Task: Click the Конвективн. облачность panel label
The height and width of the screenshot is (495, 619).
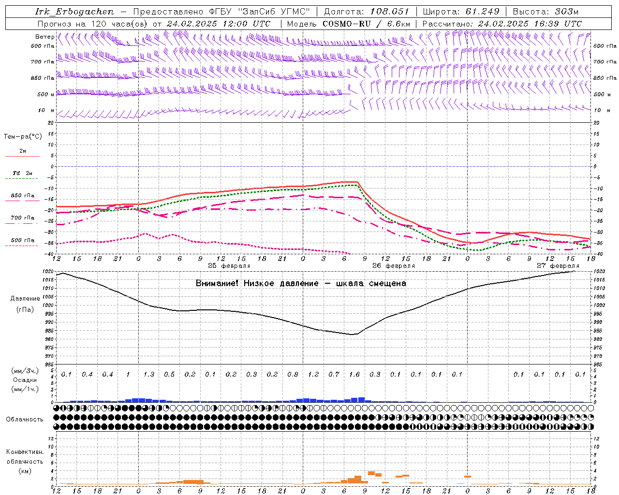Action: (x=25, y=457)
